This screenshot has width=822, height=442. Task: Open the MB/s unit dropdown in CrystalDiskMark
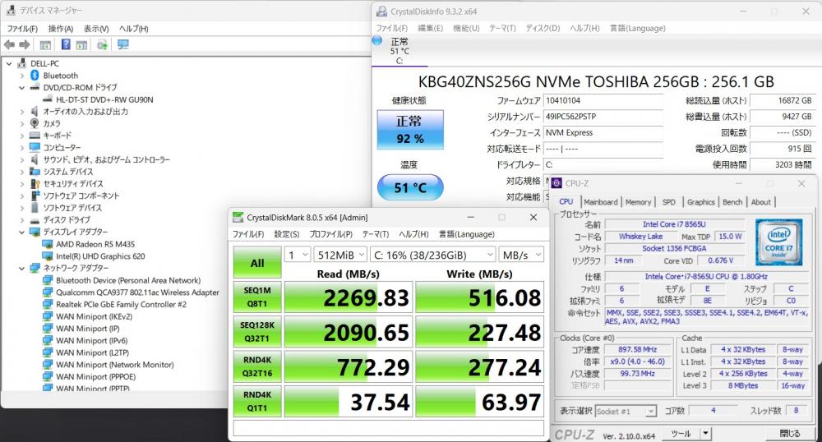click(521, 255)
